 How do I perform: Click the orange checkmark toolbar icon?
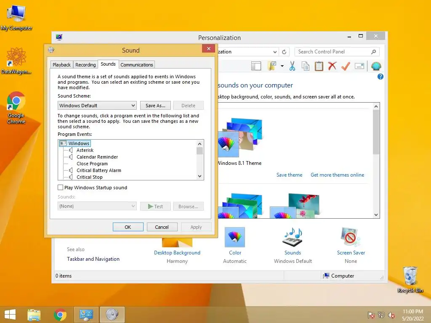tap(346, 66)
